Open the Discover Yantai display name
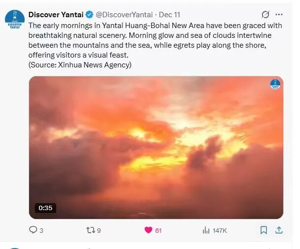Screen dimensions: 300x249 click(x=56, y=14)
